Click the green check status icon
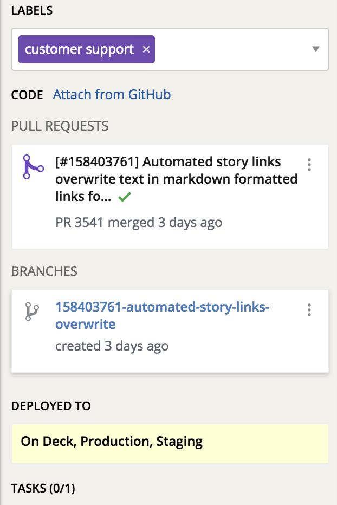 point(125,197)
